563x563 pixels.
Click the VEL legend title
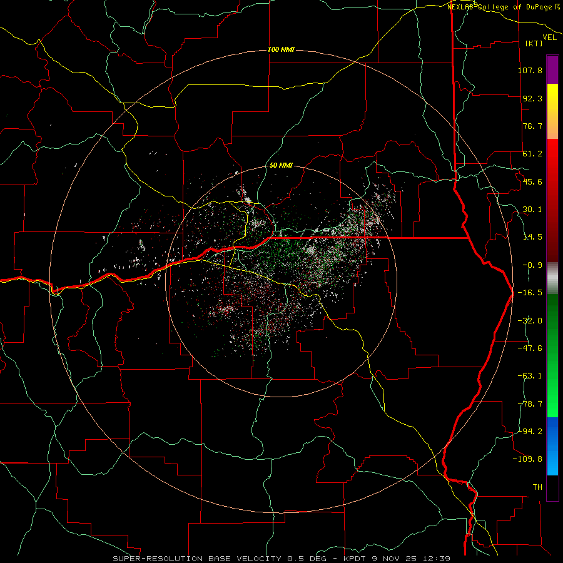coord(549,38)
